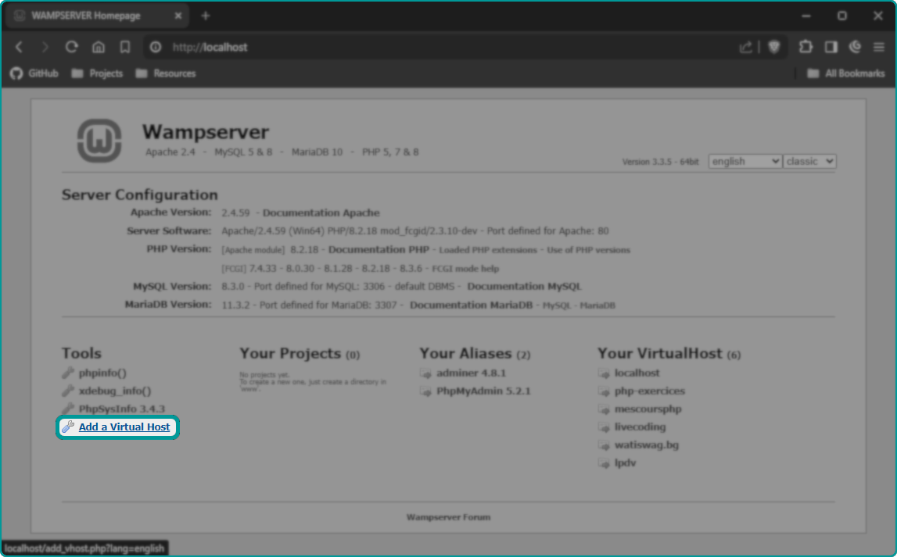Open Documentation MariaDB link

click(x=471, y=305)
